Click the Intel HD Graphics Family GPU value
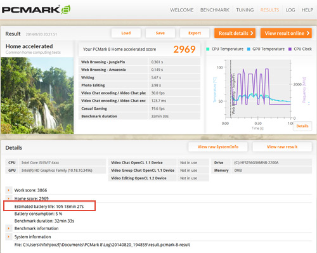 pos(57,171)
